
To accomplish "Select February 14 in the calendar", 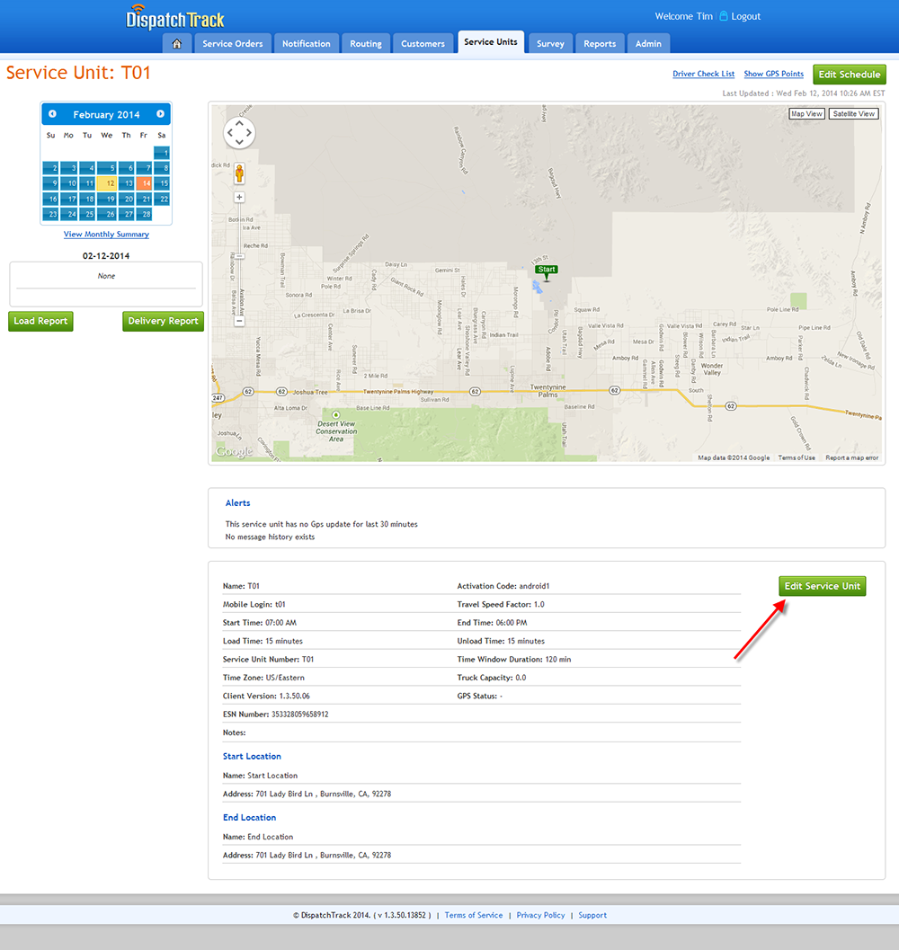I will tap(144, 183).
